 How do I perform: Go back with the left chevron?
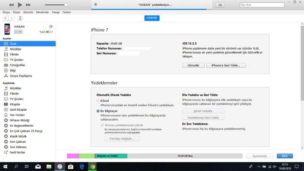pyautogui.click(x=6, y=18)
